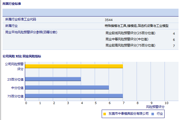Click the 风险预警评分 x-axis title
Screen dimensions: 183x120
point(155,107)
